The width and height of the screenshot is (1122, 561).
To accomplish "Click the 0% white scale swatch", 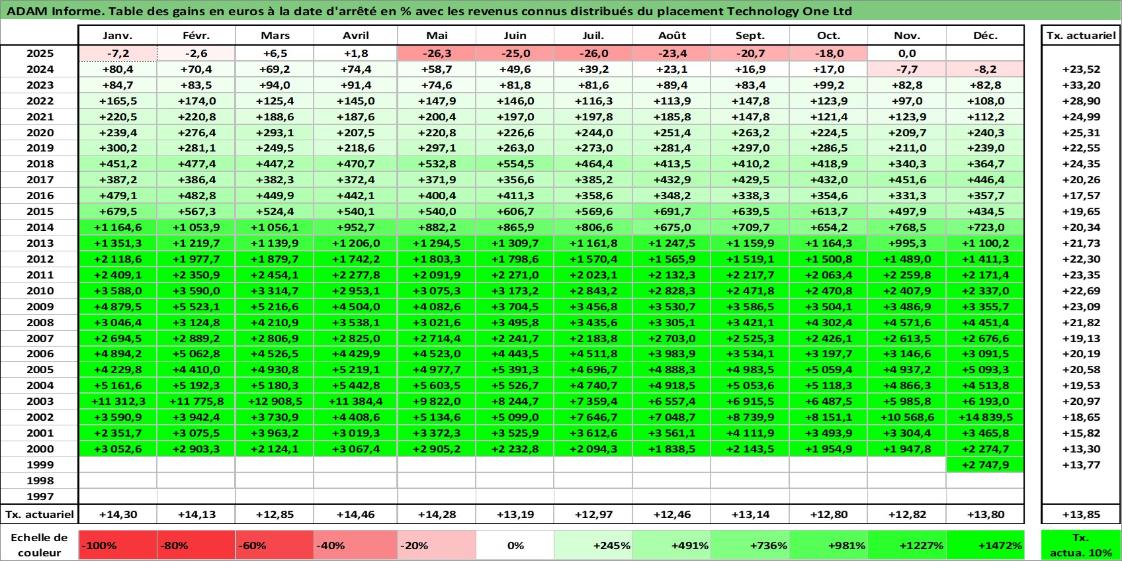I will click(515, 545).
